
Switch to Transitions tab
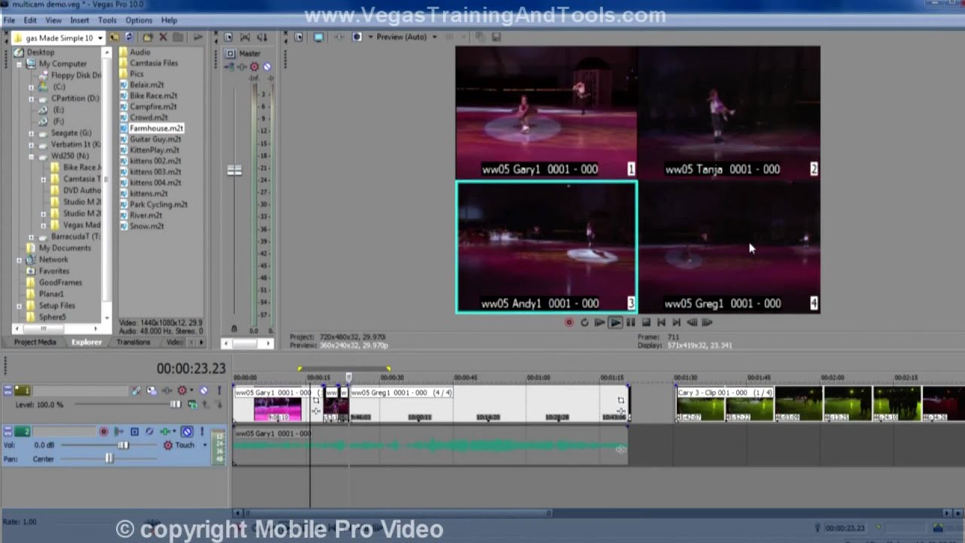coord(133,342)
